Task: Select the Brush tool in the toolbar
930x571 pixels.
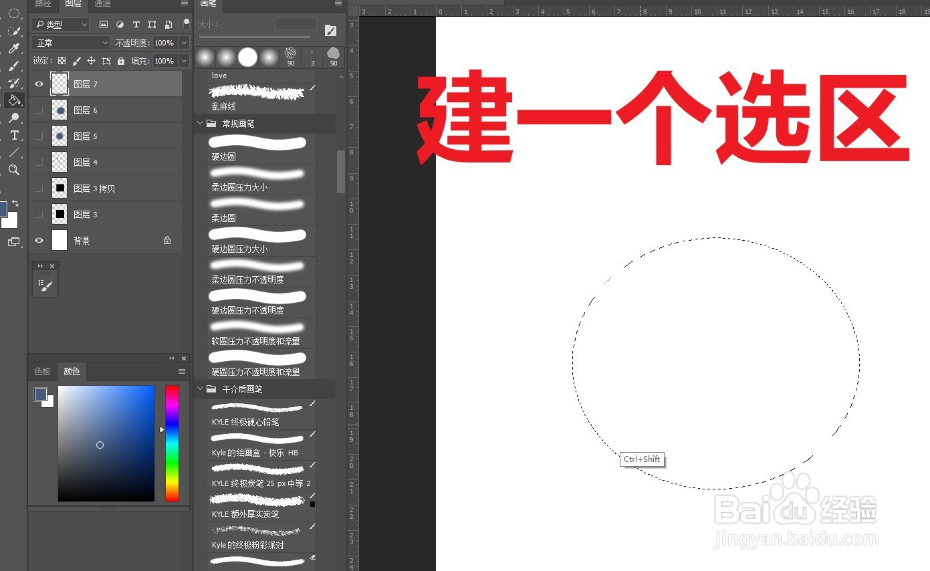Action: pyautogui.click(x=13, y=66)
